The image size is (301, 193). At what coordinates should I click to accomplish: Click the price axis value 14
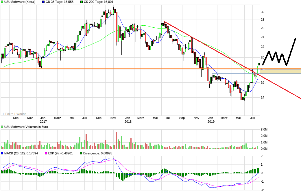(263, 97)
